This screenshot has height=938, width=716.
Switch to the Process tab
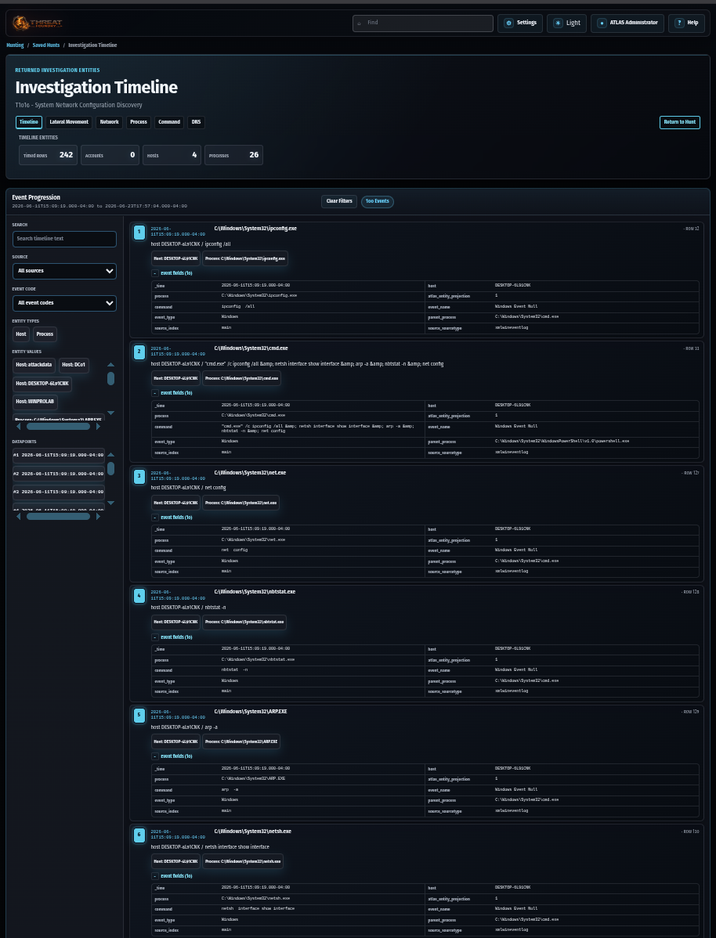click(139, 122)
